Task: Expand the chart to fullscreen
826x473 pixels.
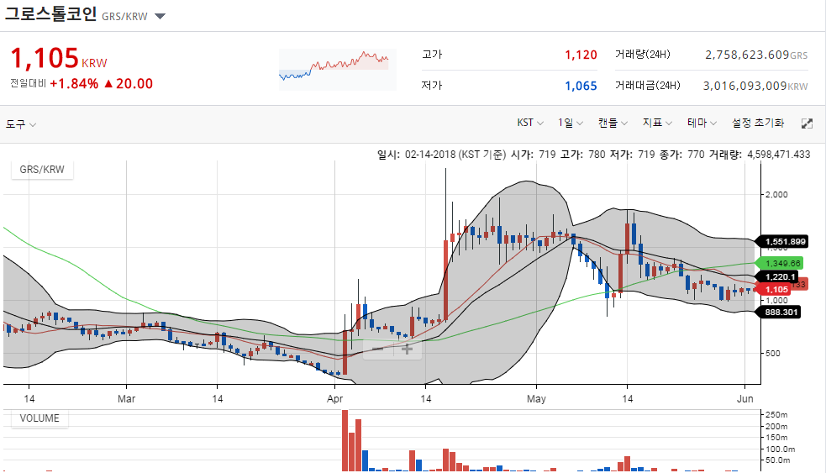Action: (807, 124)
